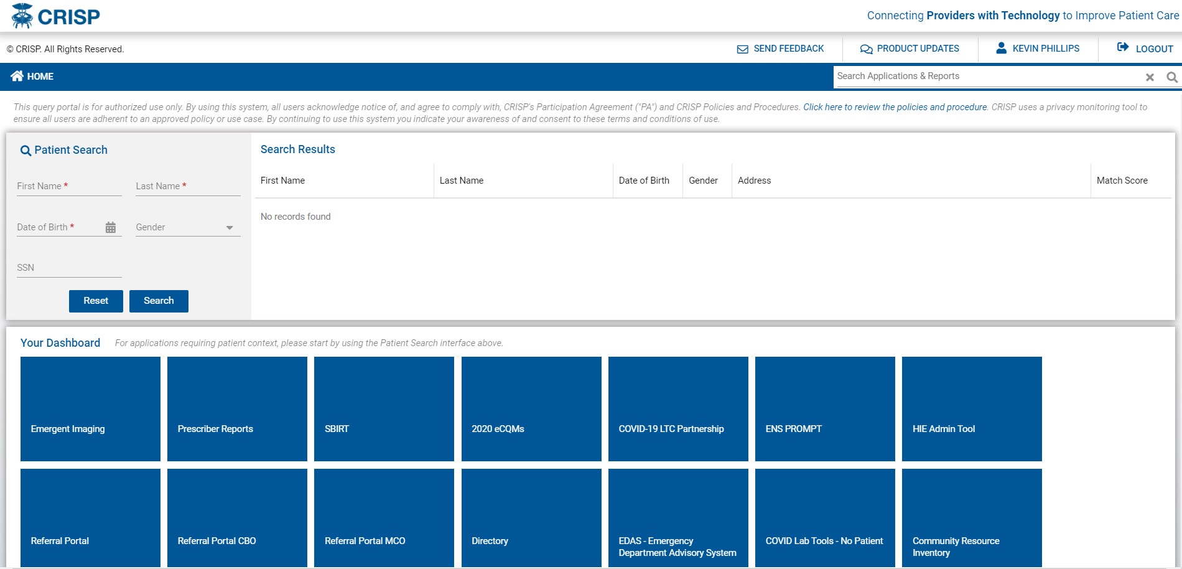Go to the Home menu item
The image size is (1182, 569).
coord(32,76)
